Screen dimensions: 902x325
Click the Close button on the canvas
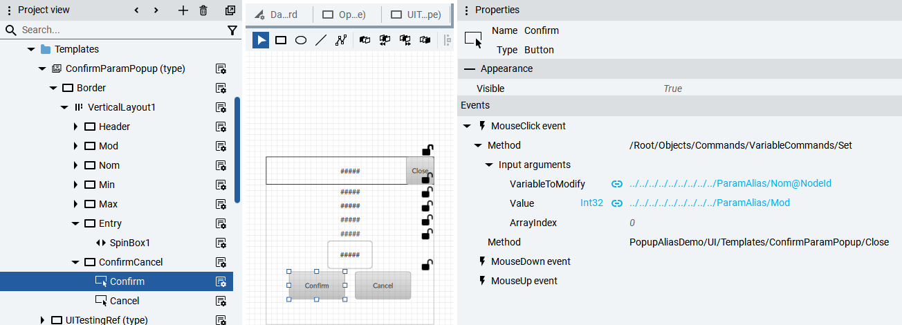(419, 171)
